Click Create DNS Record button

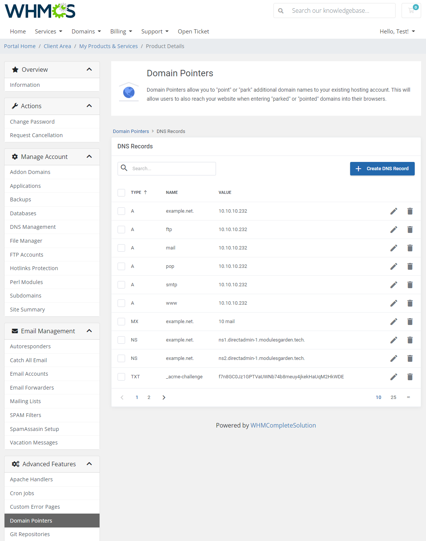[382, 169]
